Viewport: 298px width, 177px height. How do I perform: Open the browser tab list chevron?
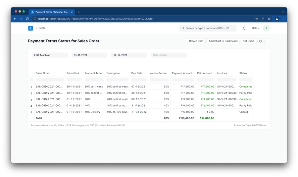[283, 12]
